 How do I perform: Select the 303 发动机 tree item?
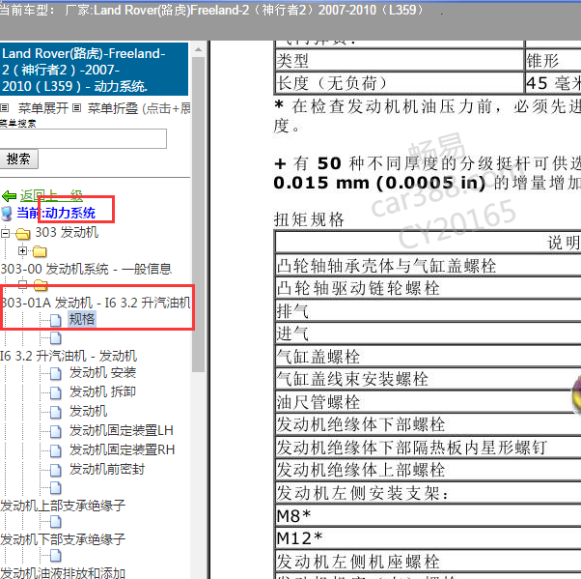[67, 232]
